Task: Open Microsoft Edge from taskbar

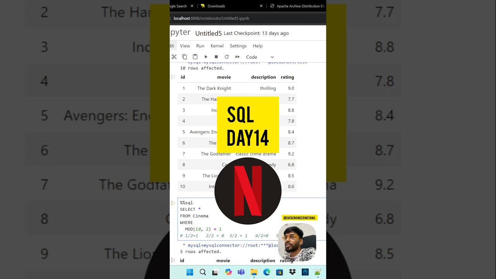Action: (267, 272)
